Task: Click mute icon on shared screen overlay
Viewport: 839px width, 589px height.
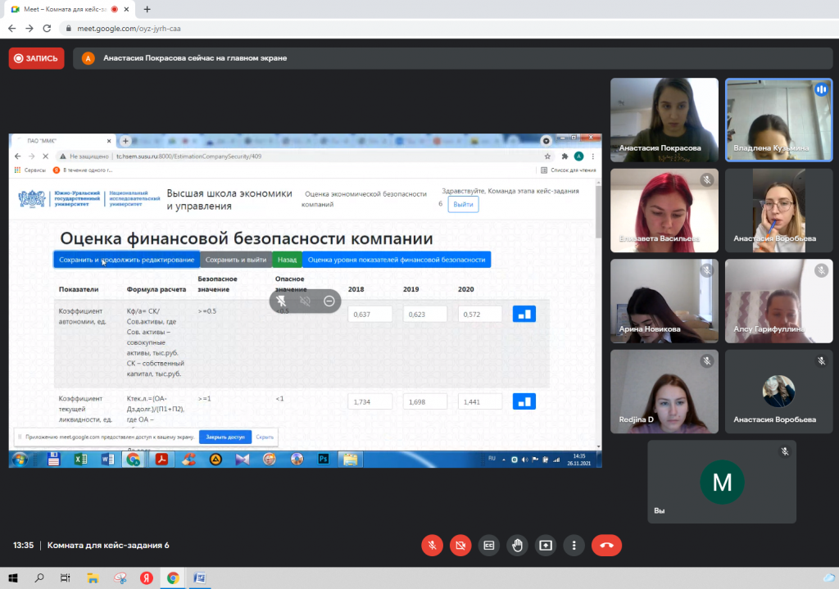Action: click(305, 301)
